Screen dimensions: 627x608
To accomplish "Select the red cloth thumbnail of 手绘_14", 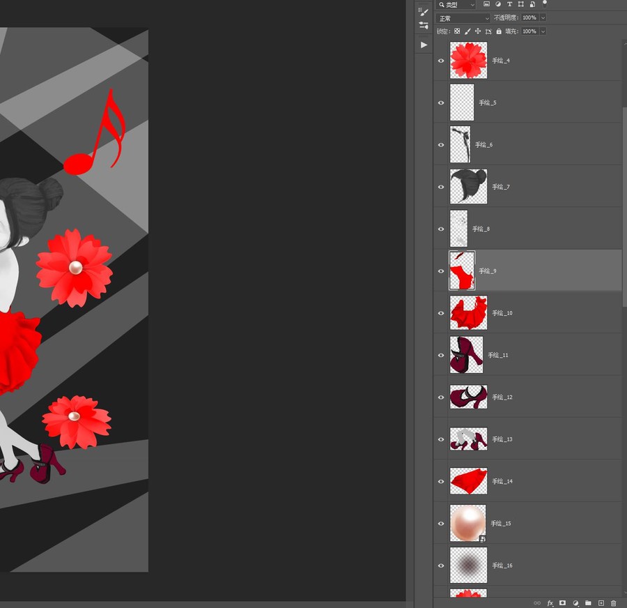I will [x=468, y=480].
